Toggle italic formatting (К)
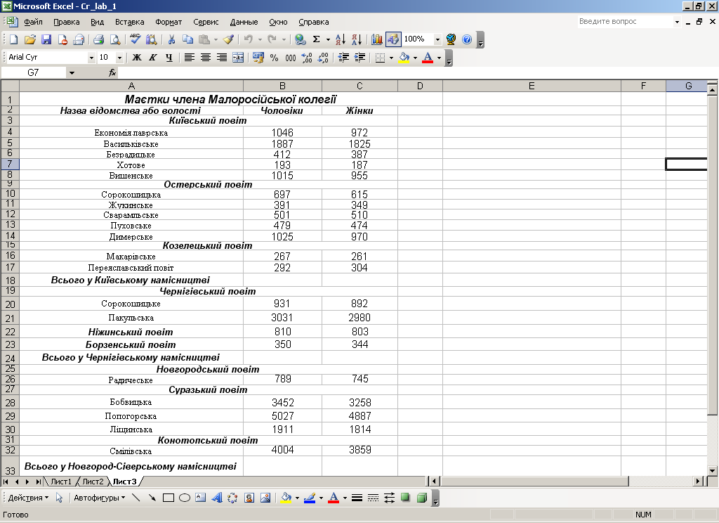The height and width of the screenshot is (523, 719). coord(152,58)
